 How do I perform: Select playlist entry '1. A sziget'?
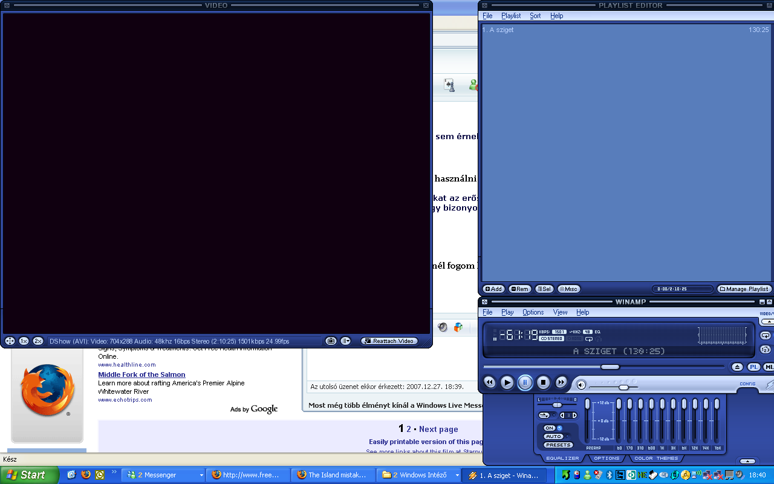coord(625,30)
